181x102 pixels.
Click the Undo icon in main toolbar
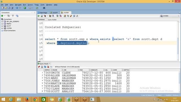click(17, 8)
